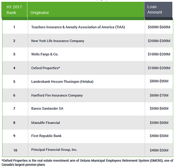Select Wells Fargo & Co. originator
The height and width of the screenshot is (168, 175).
45,54
